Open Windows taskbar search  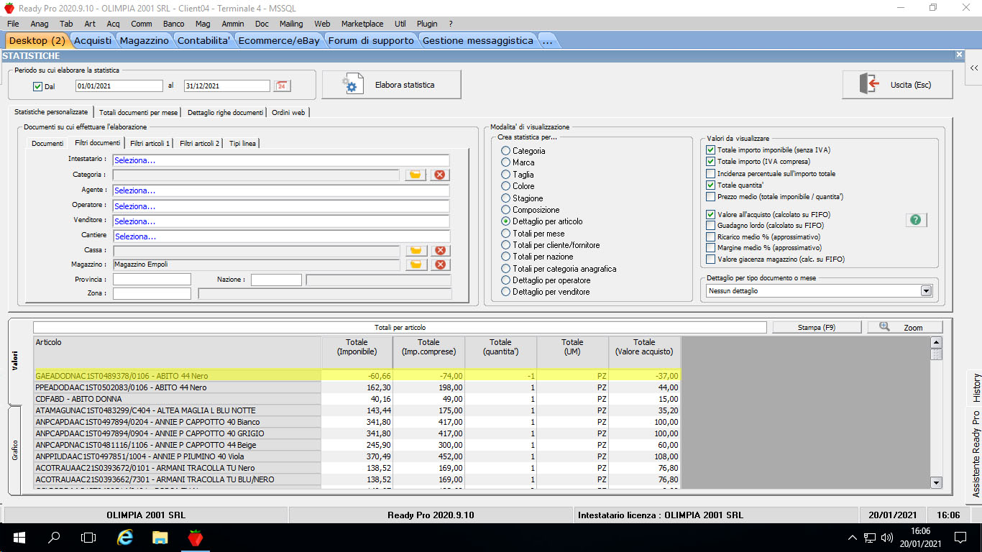pos(54,537)
